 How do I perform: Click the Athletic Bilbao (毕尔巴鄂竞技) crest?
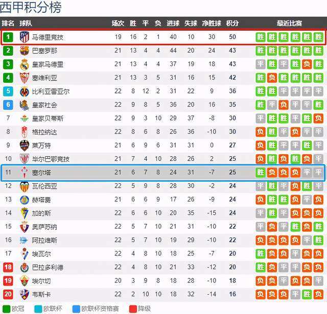coord(24,159)
